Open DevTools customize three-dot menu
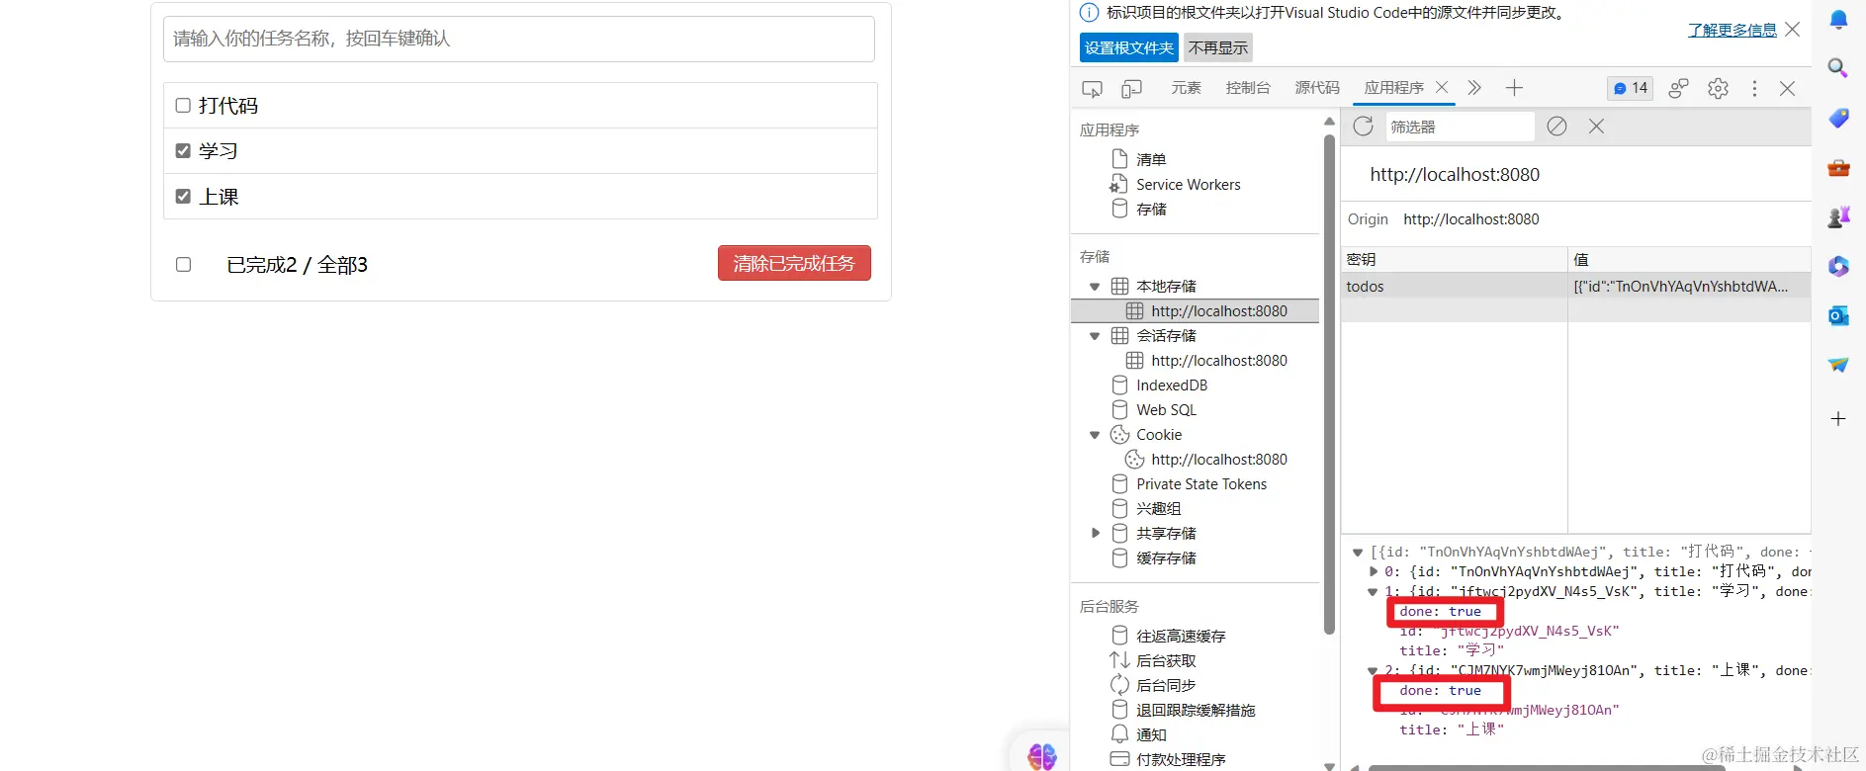This screenshot has height=771, width=1866. pyautogui.click(x=1754, y=88)
